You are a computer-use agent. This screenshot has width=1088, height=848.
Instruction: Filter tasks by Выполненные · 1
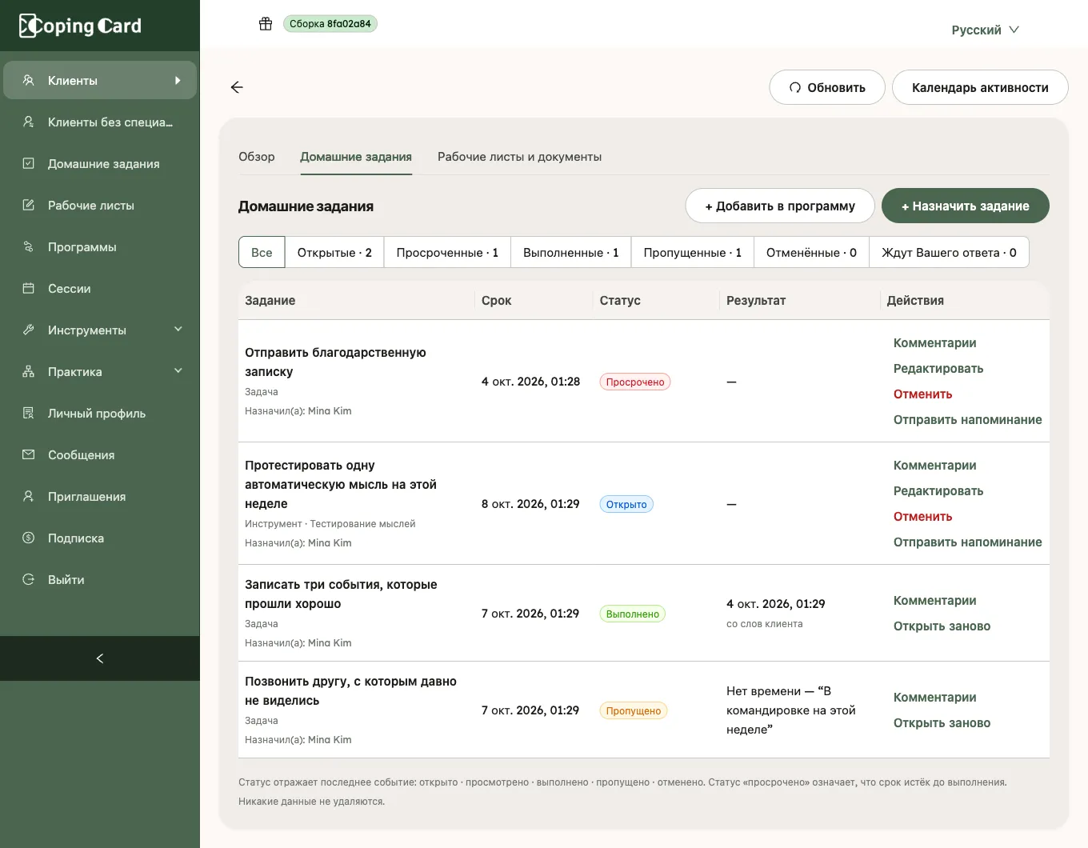coord(571,252)
